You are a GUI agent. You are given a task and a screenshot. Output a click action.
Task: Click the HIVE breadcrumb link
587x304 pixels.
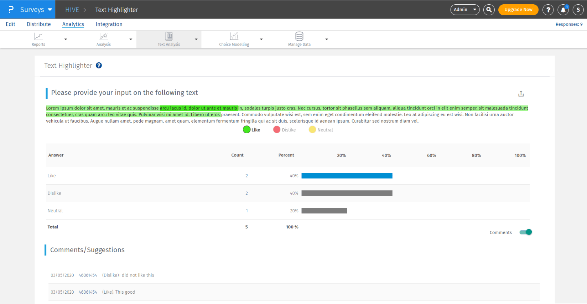tap(72, 10)
